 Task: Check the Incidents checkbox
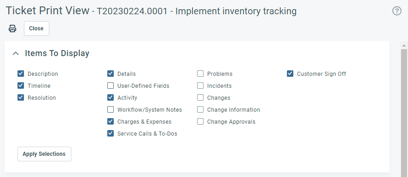coord(200,86)
